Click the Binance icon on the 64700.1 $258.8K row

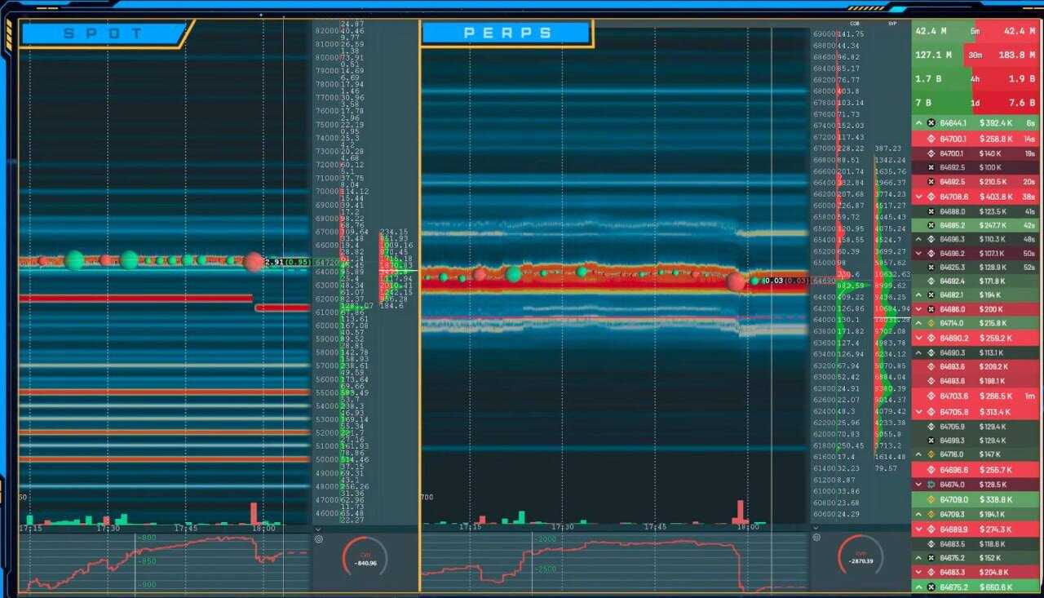click(x=931, y=139)
